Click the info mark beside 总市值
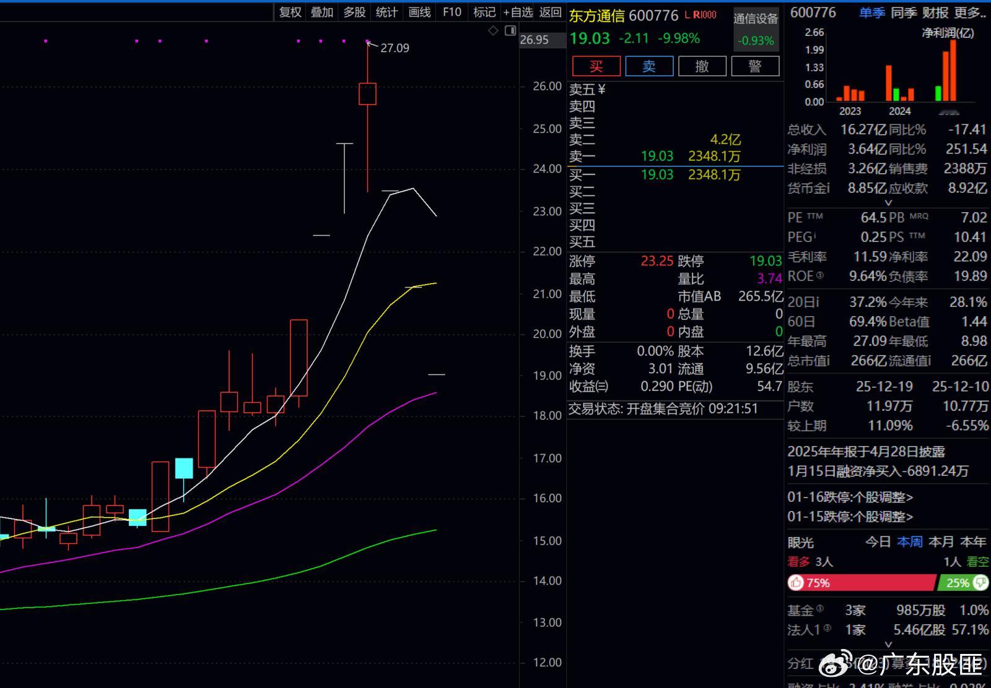The height and width of the screenshot is (688, 991). coord(827,360)
